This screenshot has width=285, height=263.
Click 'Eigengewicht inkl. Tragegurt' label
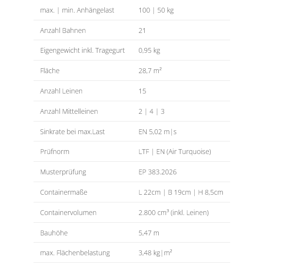point(83,50)
